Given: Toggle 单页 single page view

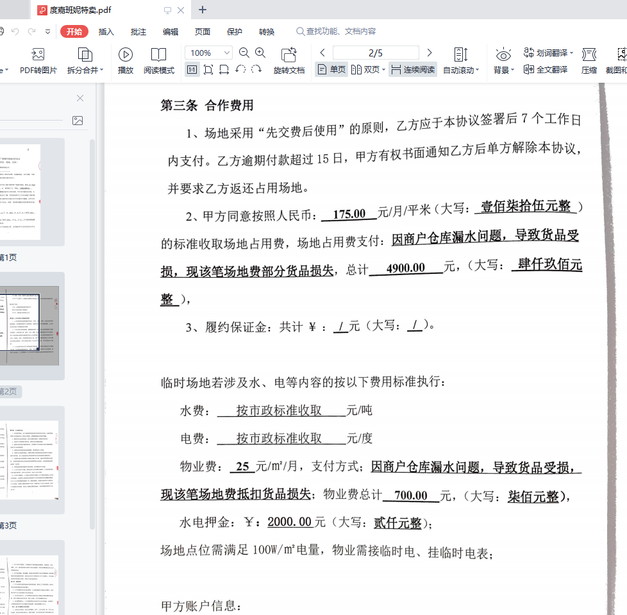Looking at the screenshot, I should tap(331, 69).
